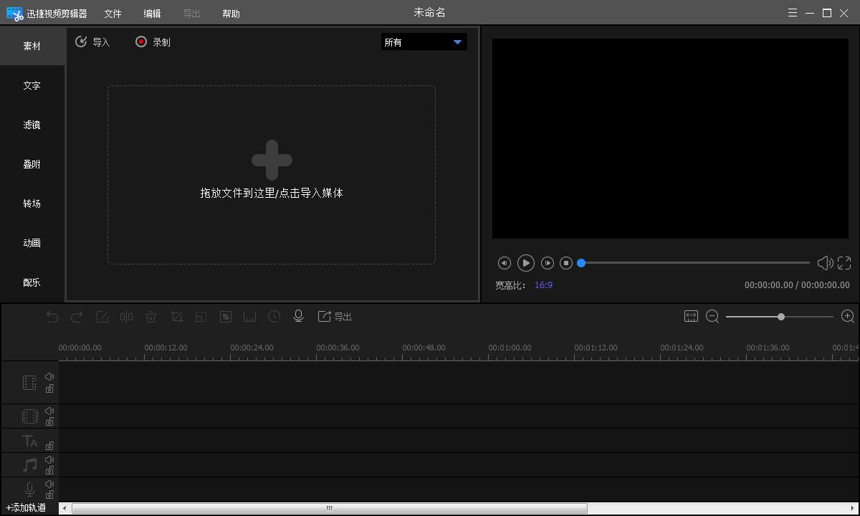Click 添加轨道 to add a track

click(27, 507)
